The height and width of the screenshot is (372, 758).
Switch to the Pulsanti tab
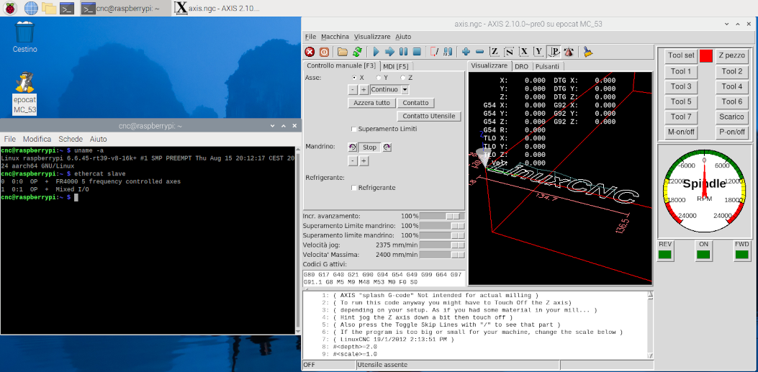(547, 66)
